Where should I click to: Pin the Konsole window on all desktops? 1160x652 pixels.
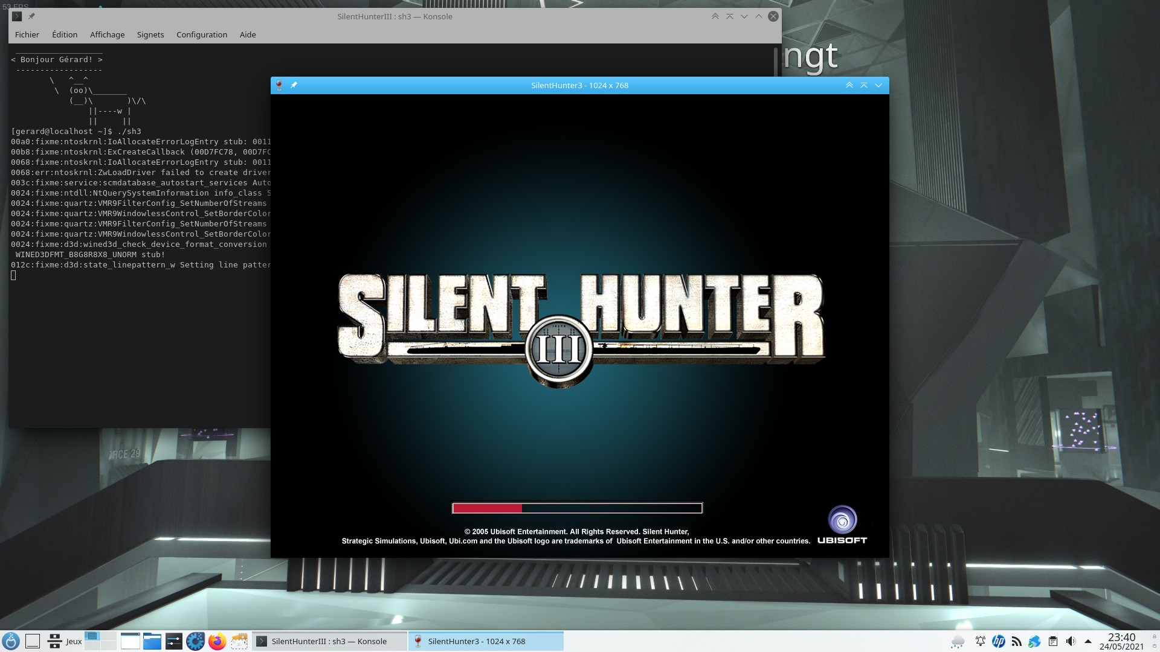click(31, 16)
